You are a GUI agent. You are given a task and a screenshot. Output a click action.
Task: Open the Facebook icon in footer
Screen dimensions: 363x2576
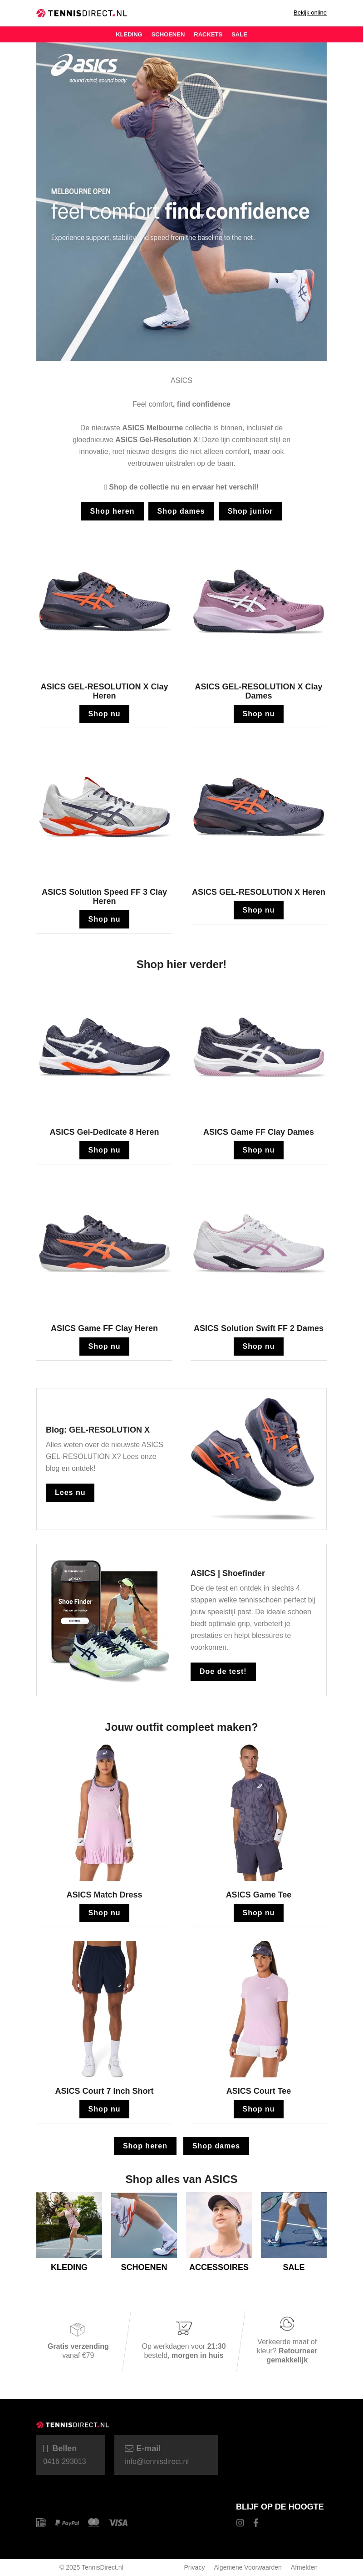(x=255, y=2522)
